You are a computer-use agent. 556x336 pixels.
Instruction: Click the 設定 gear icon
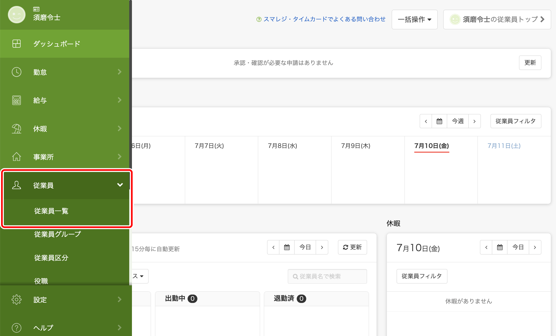[17, 299]
